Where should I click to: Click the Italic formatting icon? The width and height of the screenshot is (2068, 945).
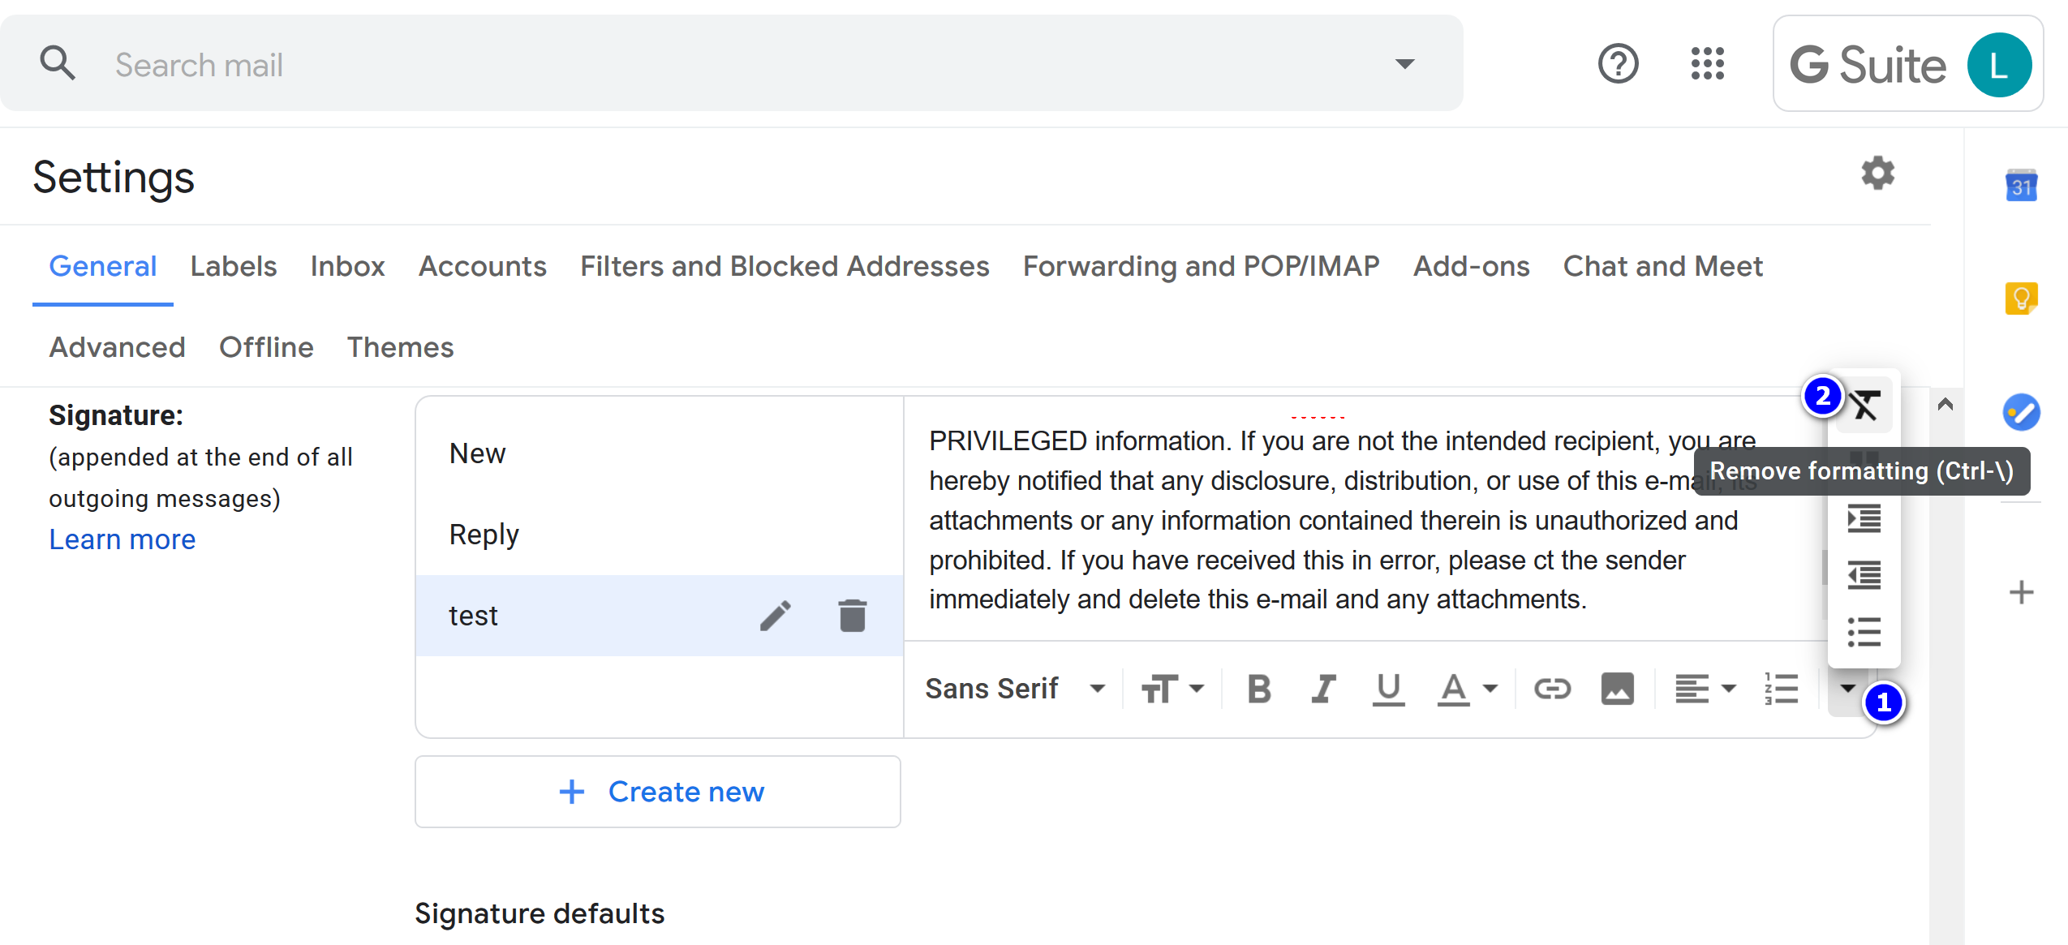[1322, 688]
